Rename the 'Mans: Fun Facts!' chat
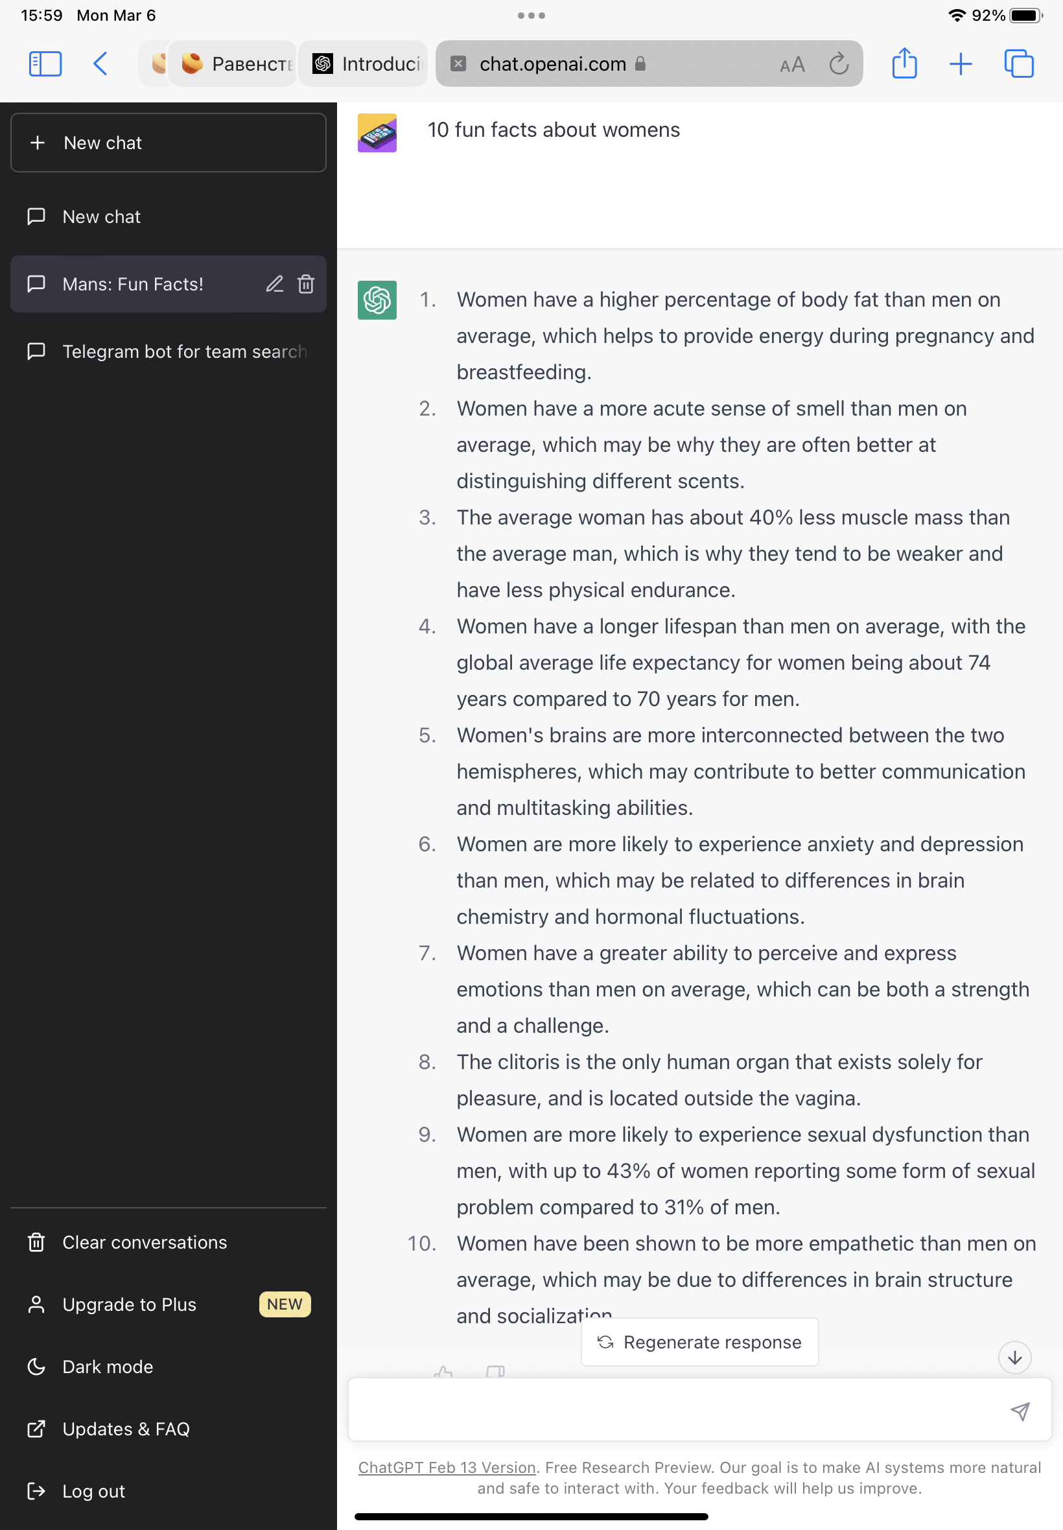Image resolution: width=1063 pixels, height=1530 pixels. tap(274, 285)
